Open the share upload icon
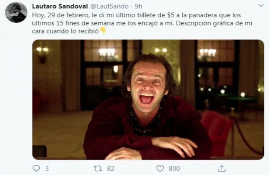The width and height of the screenshot is (269, 175). coord(221,168)
